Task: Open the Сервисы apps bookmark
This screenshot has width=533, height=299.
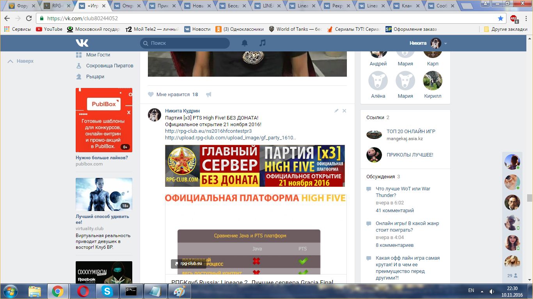Action: pyautogui.click(x=18, y=29)
